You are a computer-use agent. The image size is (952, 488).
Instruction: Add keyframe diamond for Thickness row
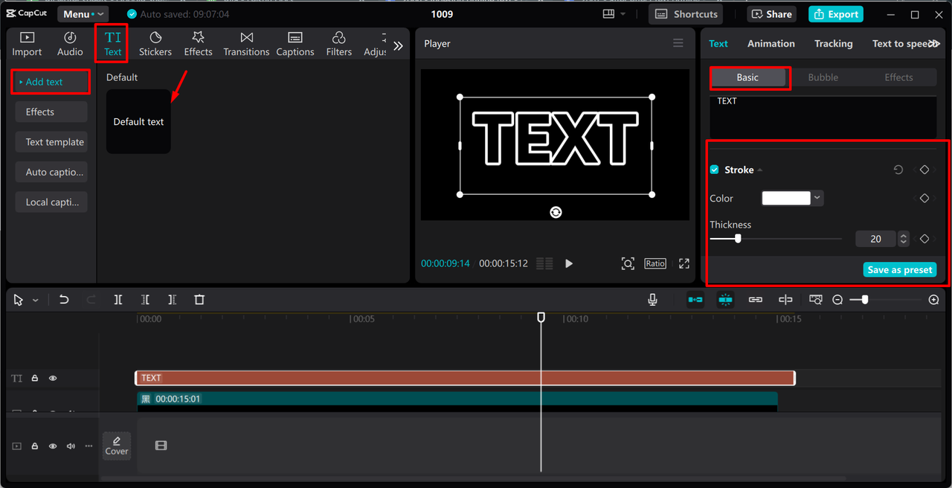coord(924,239)
